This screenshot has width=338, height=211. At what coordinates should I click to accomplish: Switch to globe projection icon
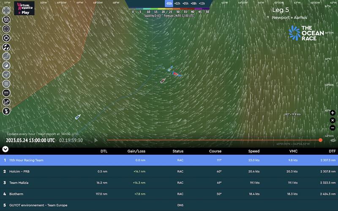tap(6, 29)
